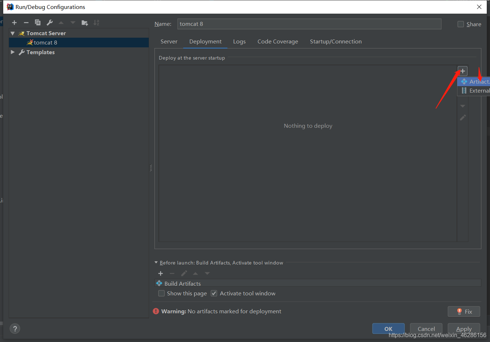The image size is (490, 342).
Task: Move before-launch task down
Action: (x=207, y=273)
